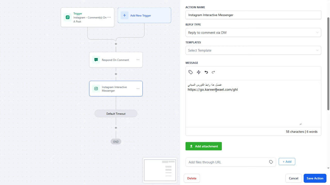Click the END node
Screen dimensions: 330x185
[x=116, y=142]
